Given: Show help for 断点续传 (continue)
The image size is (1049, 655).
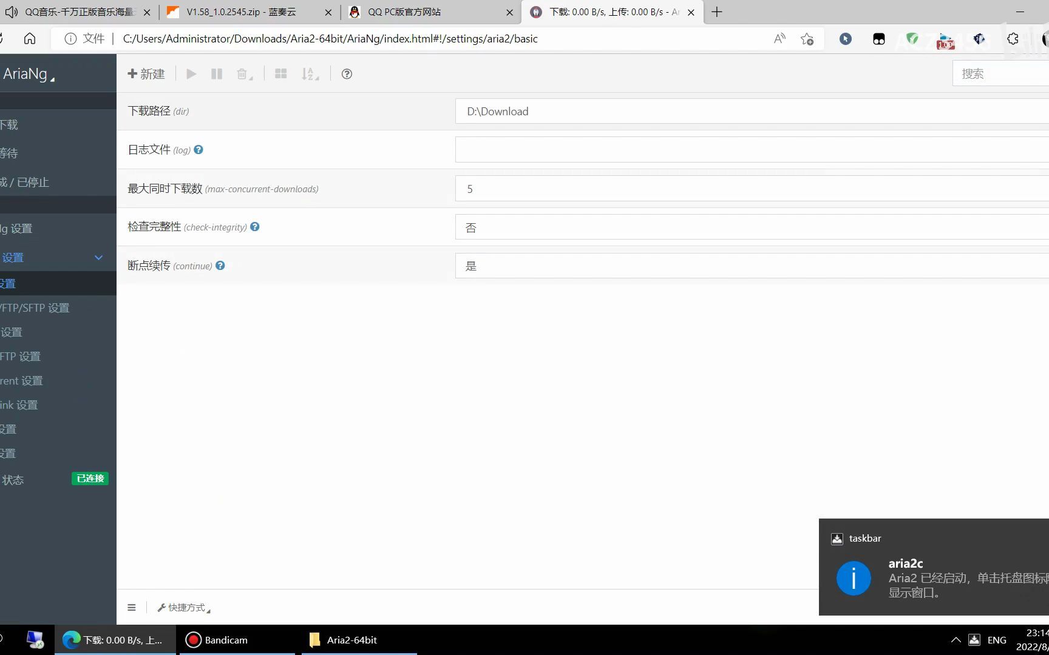Looking at the screenshot, I should pyautogui.click(x=220, y=266).
